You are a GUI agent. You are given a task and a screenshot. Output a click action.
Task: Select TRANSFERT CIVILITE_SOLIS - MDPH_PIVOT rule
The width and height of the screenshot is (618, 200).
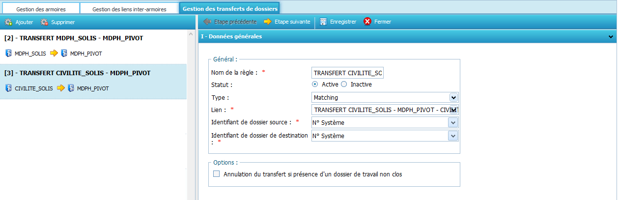(x=77, y=73)
